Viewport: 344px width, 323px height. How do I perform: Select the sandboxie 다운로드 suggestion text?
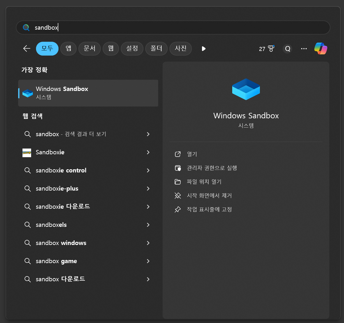coord(63,207)
